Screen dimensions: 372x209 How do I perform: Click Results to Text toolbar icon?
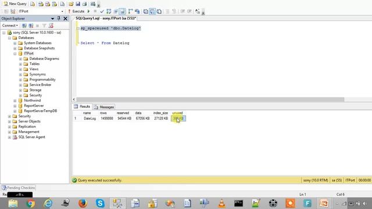tap(145, 11)
